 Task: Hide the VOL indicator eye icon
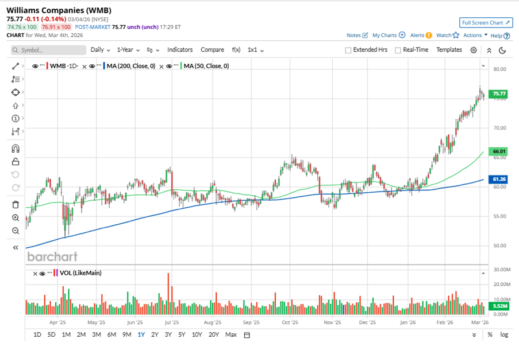click(x=42, y=274)
